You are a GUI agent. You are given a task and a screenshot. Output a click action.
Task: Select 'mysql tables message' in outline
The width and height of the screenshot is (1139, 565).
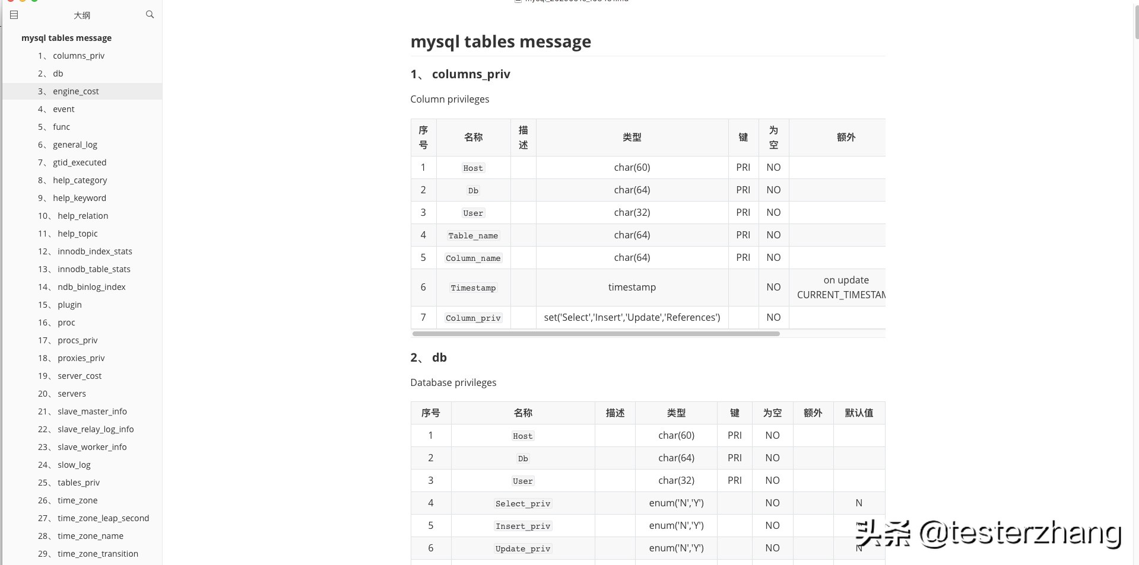tap(66, 38)
